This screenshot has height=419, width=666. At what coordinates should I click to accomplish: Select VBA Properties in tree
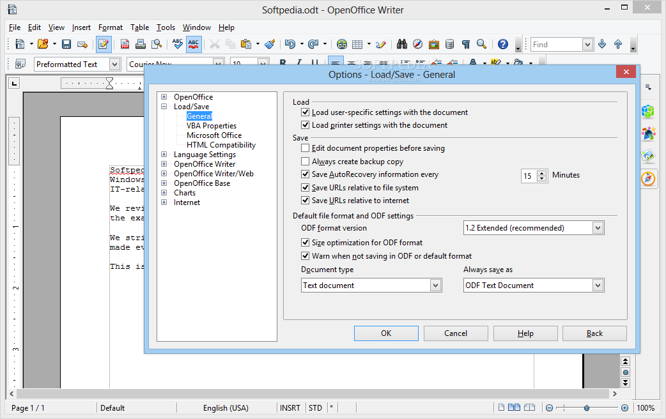(212, 126)
